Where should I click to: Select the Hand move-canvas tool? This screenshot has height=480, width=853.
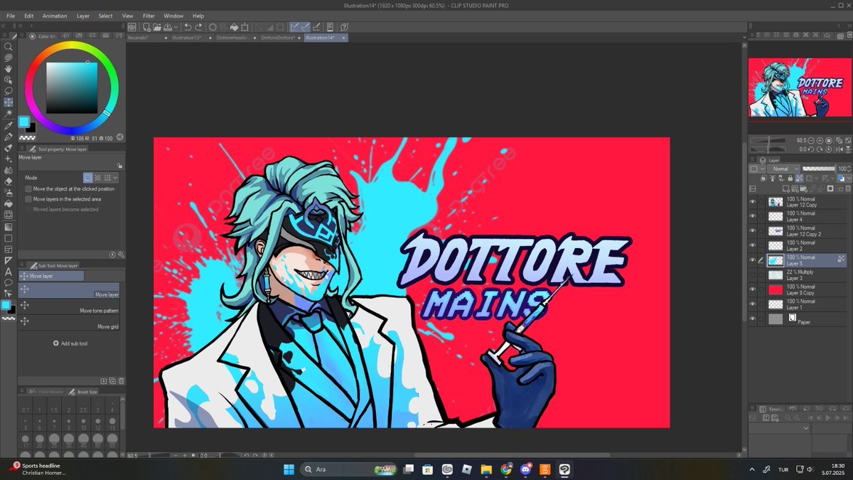click(9, 69)
